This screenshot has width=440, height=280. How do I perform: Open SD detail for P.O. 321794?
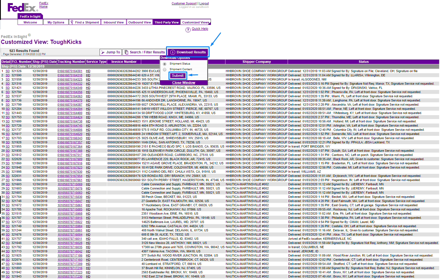click(x=8, y=92)
